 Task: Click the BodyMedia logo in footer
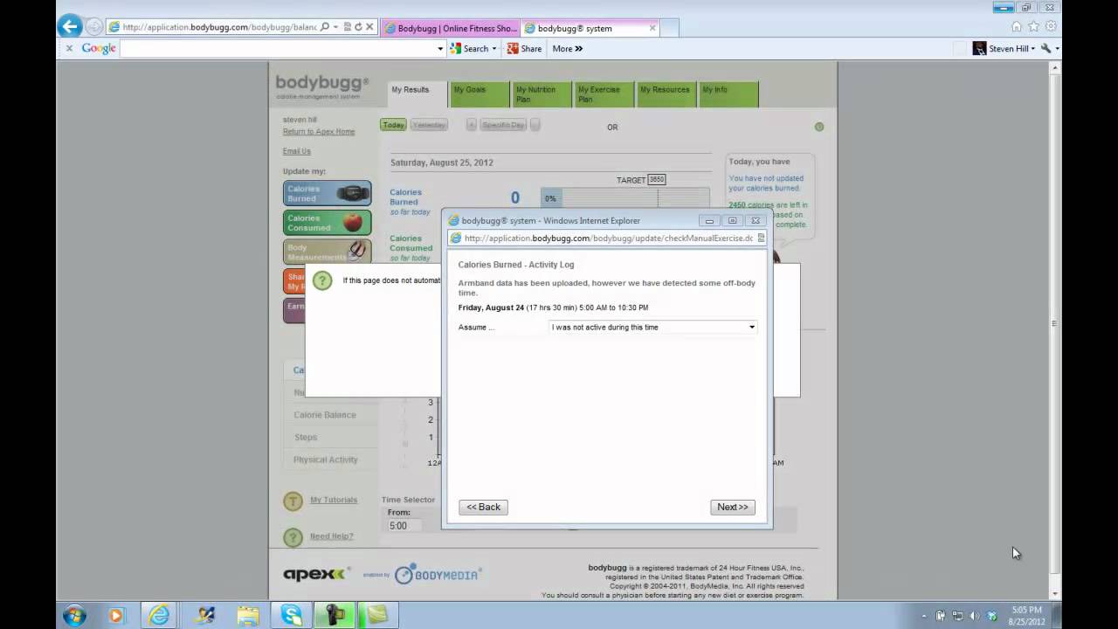pyautogui.click(x=438, y=574)
